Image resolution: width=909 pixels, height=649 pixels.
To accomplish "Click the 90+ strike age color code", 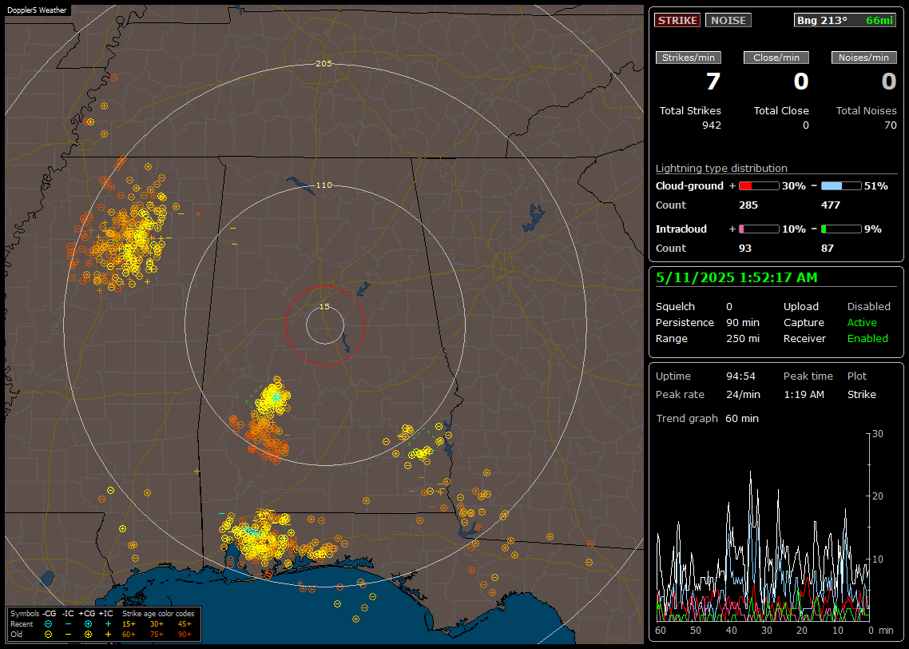I will 185,635.
